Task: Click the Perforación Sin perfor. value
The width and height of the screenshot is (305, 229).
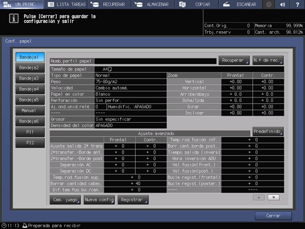Action: (130, 100)
